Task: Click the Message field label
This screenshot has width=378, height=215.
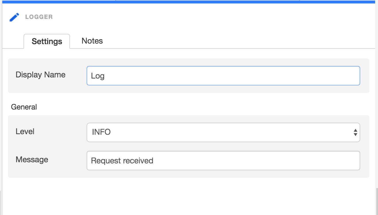Action: (x=32, y=159)
